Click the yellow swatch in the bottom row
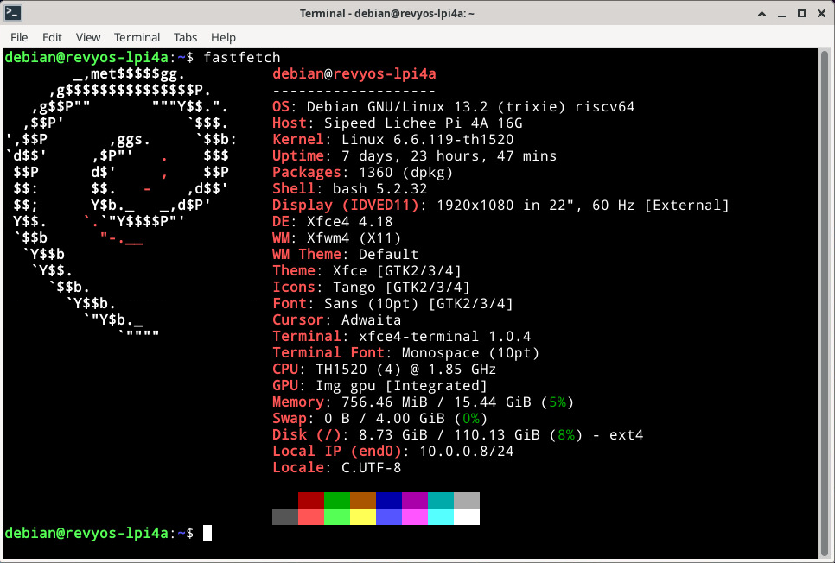 [x=362, y=516]
